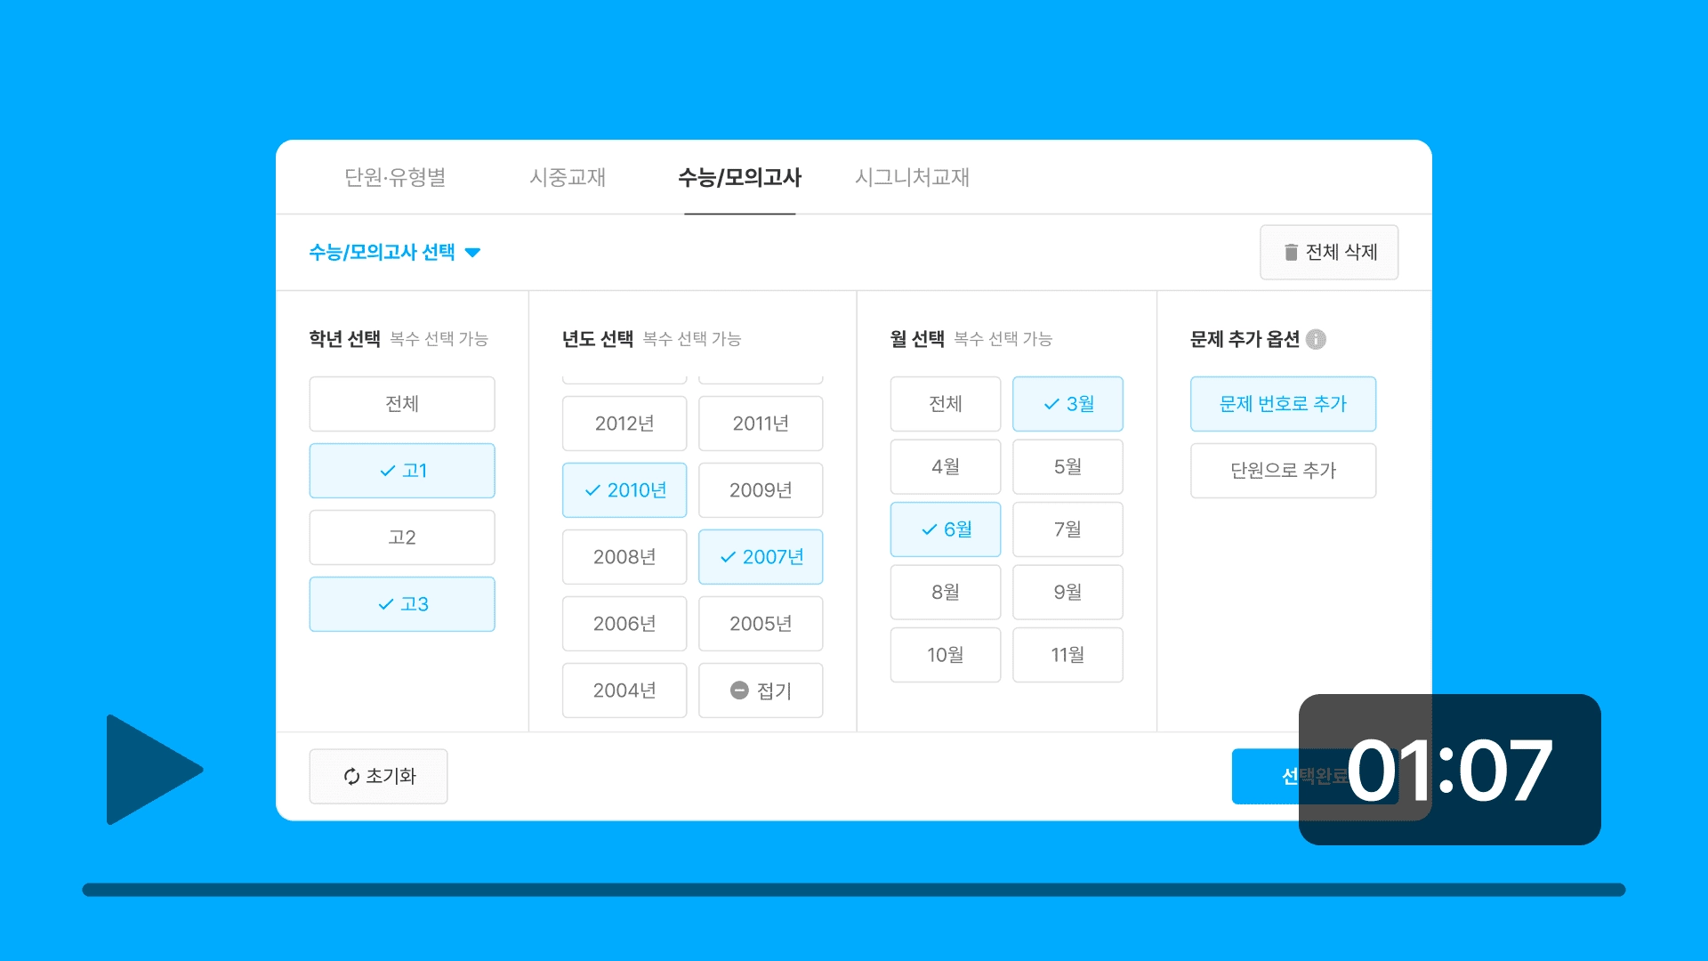Switch to the 단원·유형별 tab
This screenshot has width=1708, height=961.
pyautogui.click(x=395, y=177)
